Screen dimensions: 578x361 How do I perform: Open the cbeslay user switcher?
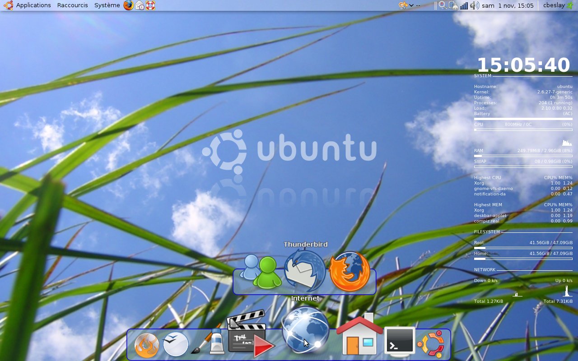(555, 5)
